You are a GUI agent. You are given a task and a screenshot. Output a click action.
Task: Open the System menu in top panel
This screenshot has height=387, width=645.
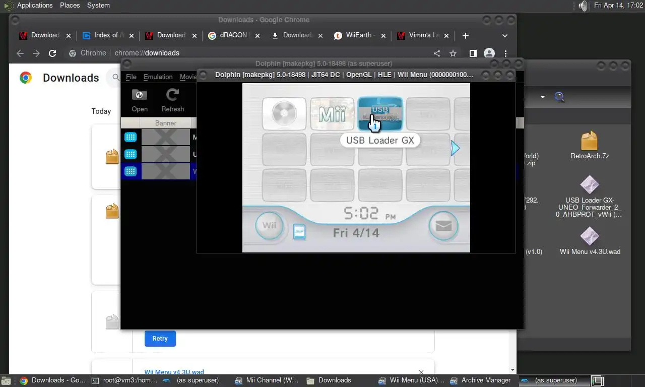98,5
